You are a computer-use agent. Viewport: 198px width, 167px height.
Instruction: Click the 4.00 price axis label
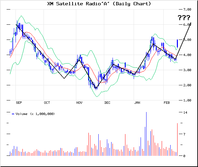tap(187, 55)
